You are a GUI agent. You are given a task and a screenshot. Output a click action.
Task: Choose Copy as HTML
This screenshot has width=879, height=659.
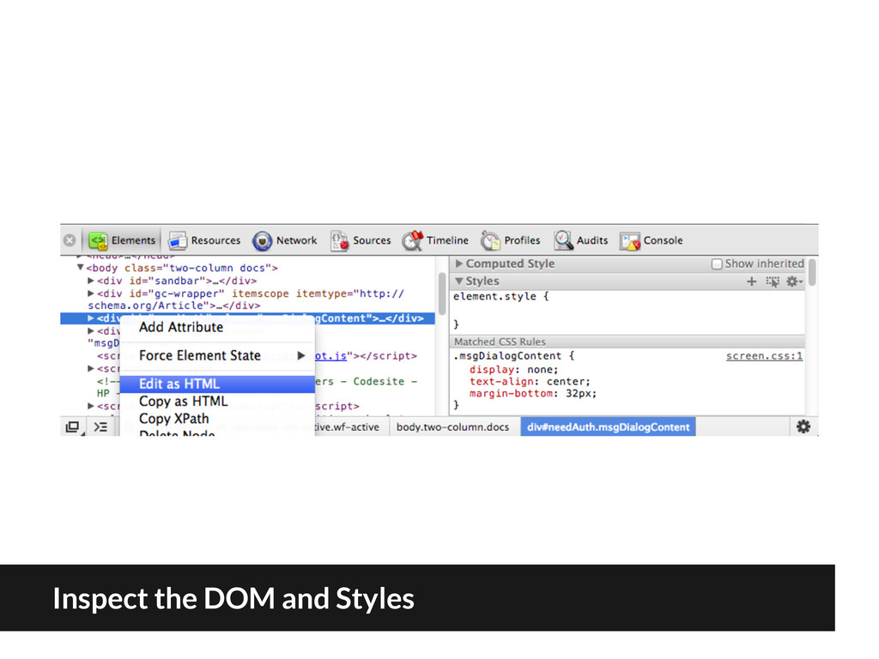[x=217, y=402]
